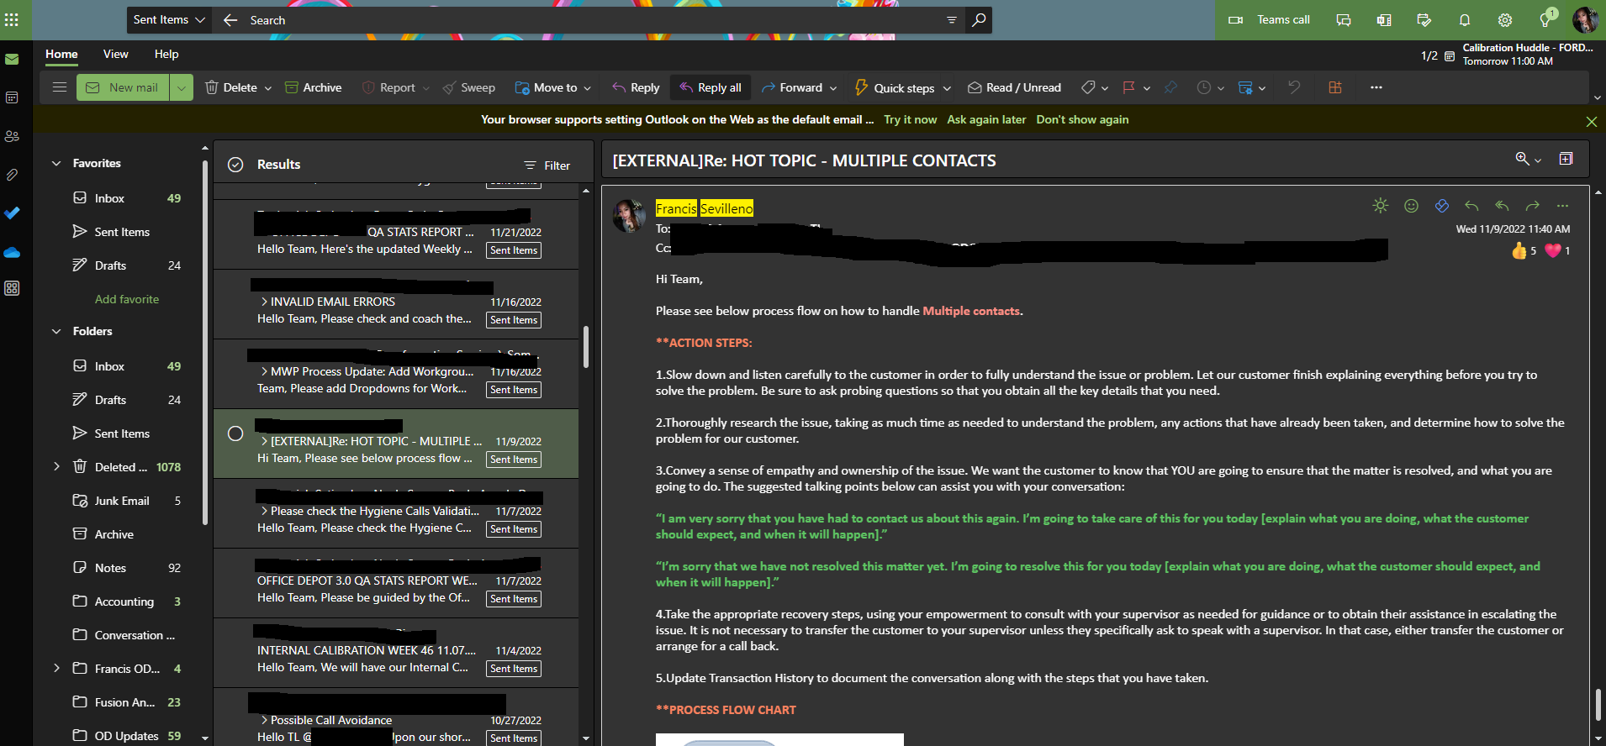Screen dimensions: 1606x746
Task: Open the Settings gear icon
Action: pyautogui.click(x=1505, y=19)
